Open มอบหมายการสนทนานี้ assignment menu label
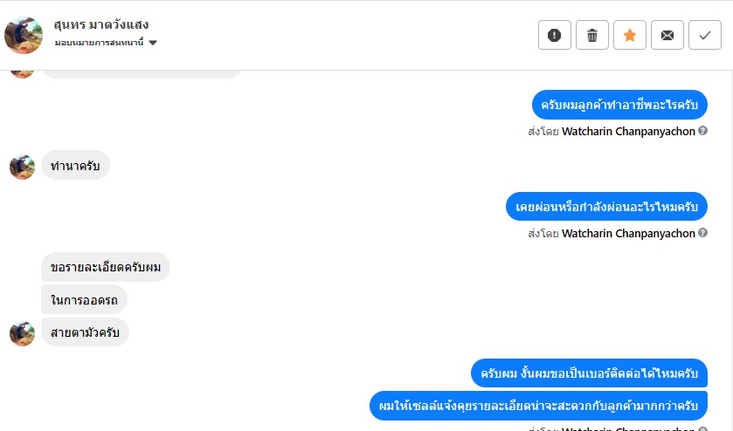733x431 pixels. [99, 43]
